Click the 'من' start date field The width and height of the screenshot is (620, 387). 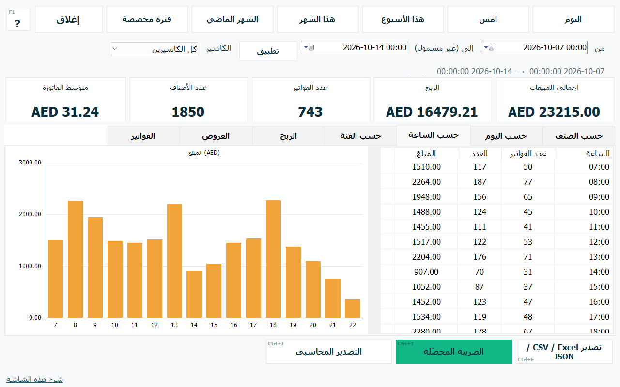534,47
